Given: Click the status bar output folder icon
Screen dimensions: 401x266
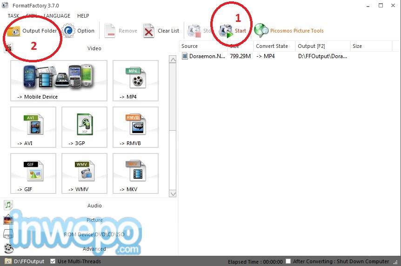Looking at the screenshot, I should [x=8, y=261].
